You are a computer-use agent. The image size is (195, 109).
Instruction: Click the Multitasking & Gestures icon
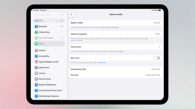(36, 96)
